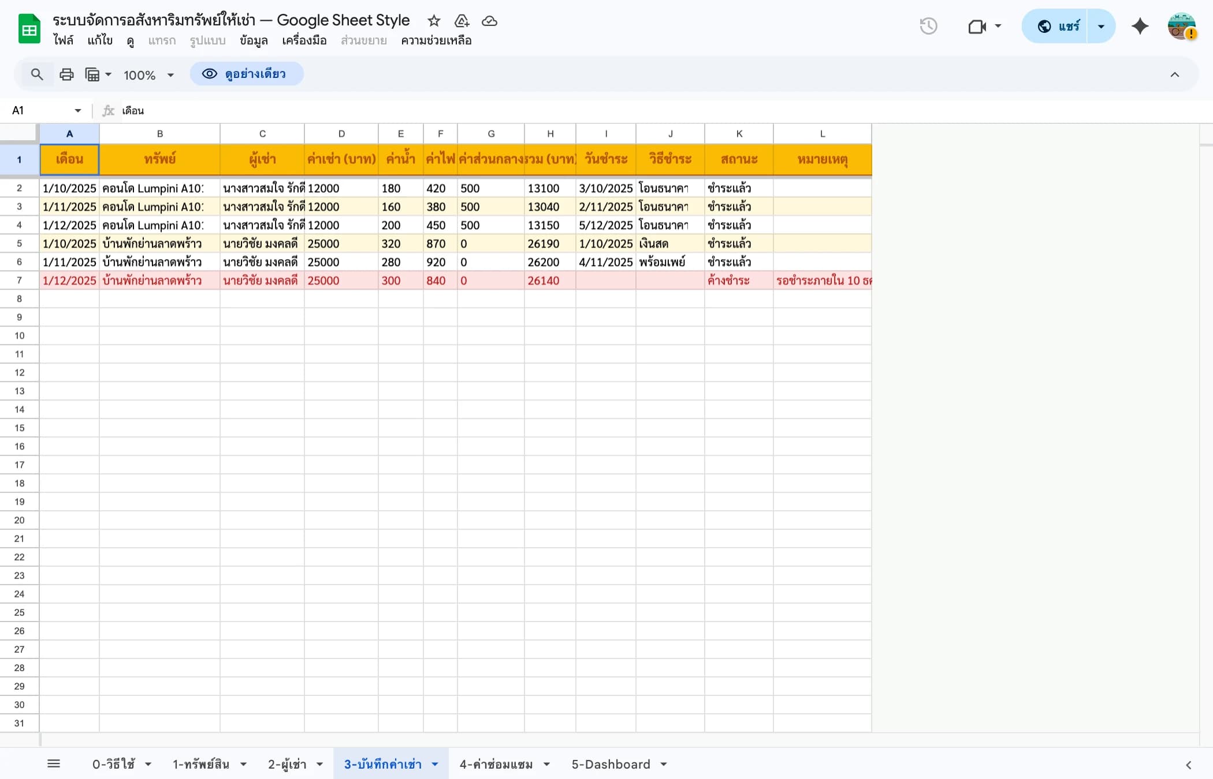Open the name box A1 dropdown
Screen dimensions: 1213x779
click(77, 110)
